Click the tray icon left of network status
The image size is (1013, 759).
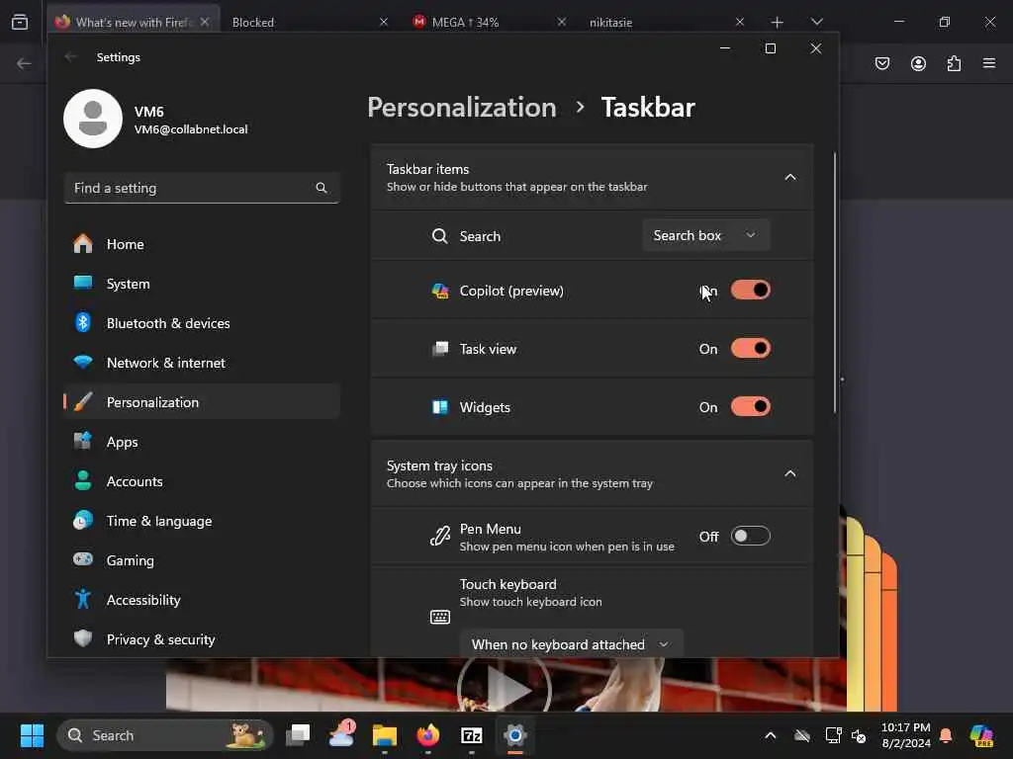click(801, 735)
